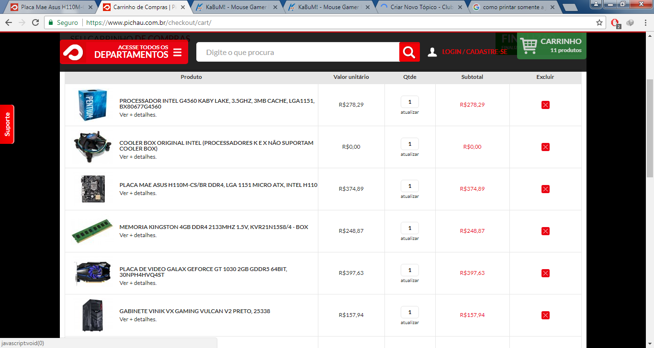This screenshot has width=654, height=348.
Task: Click atualizar under Cooler Box quantity
Action: [410, 154]
